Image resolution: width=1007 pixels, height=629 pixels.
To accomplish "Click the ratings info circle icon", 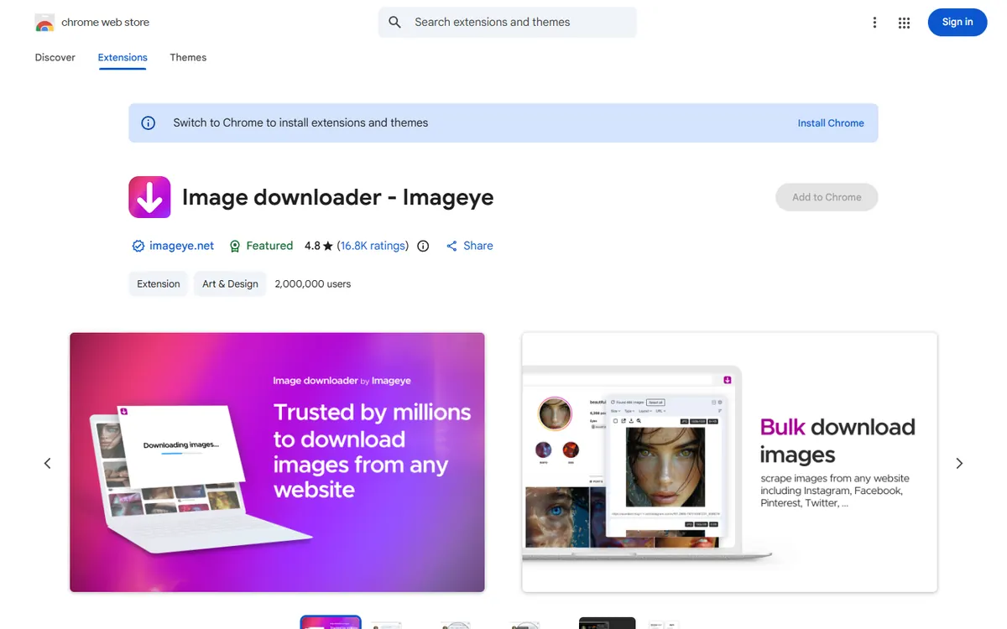I will coord(423,246).
